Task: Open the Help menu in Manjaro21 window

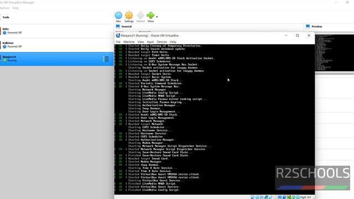Action: [173, 42]
